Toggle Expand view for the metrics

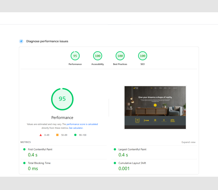pyautogui.click(x=188, y=142)
